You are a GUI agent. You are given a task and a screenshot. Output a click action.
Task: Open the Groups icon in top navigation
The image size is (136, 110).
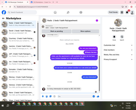pos(81,12)
